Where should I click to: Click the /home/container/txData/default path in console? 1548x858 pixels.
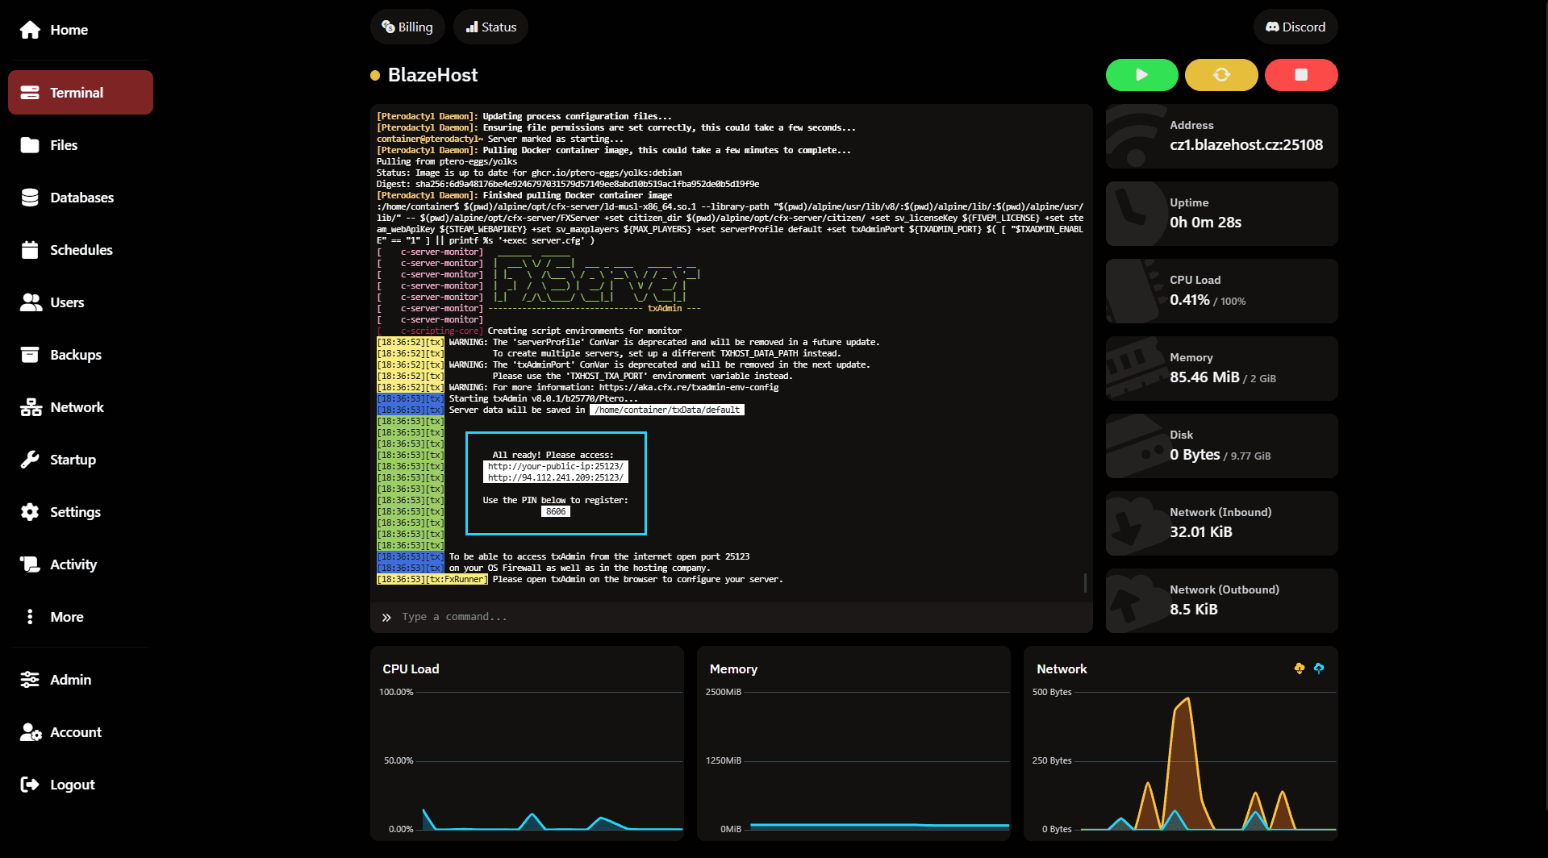tap(667, 410)
